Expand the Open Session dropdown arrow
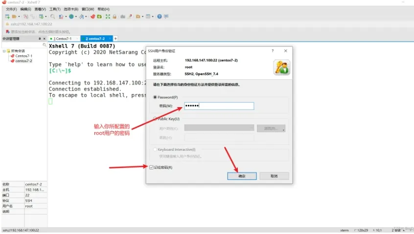The width and height of the screenshot is (414, 234). tap(19, 17)
